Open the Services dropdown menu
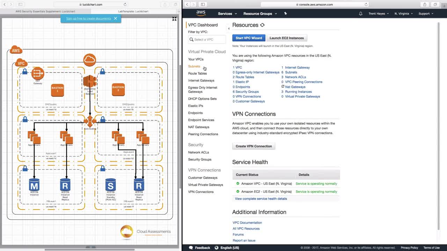 [x=227, y=14]
